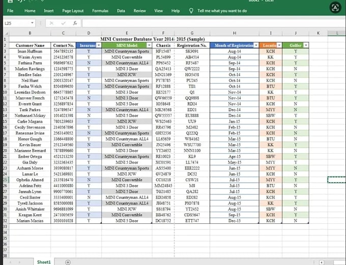
Task: Click the Contact No. header cell
Action: tap(63, 45)
